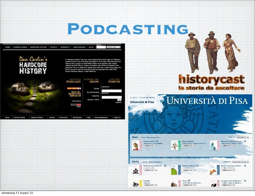Click the Podcast Alley VOTE badge
This screenshot has width=255, height=196.
coord(76,106)
